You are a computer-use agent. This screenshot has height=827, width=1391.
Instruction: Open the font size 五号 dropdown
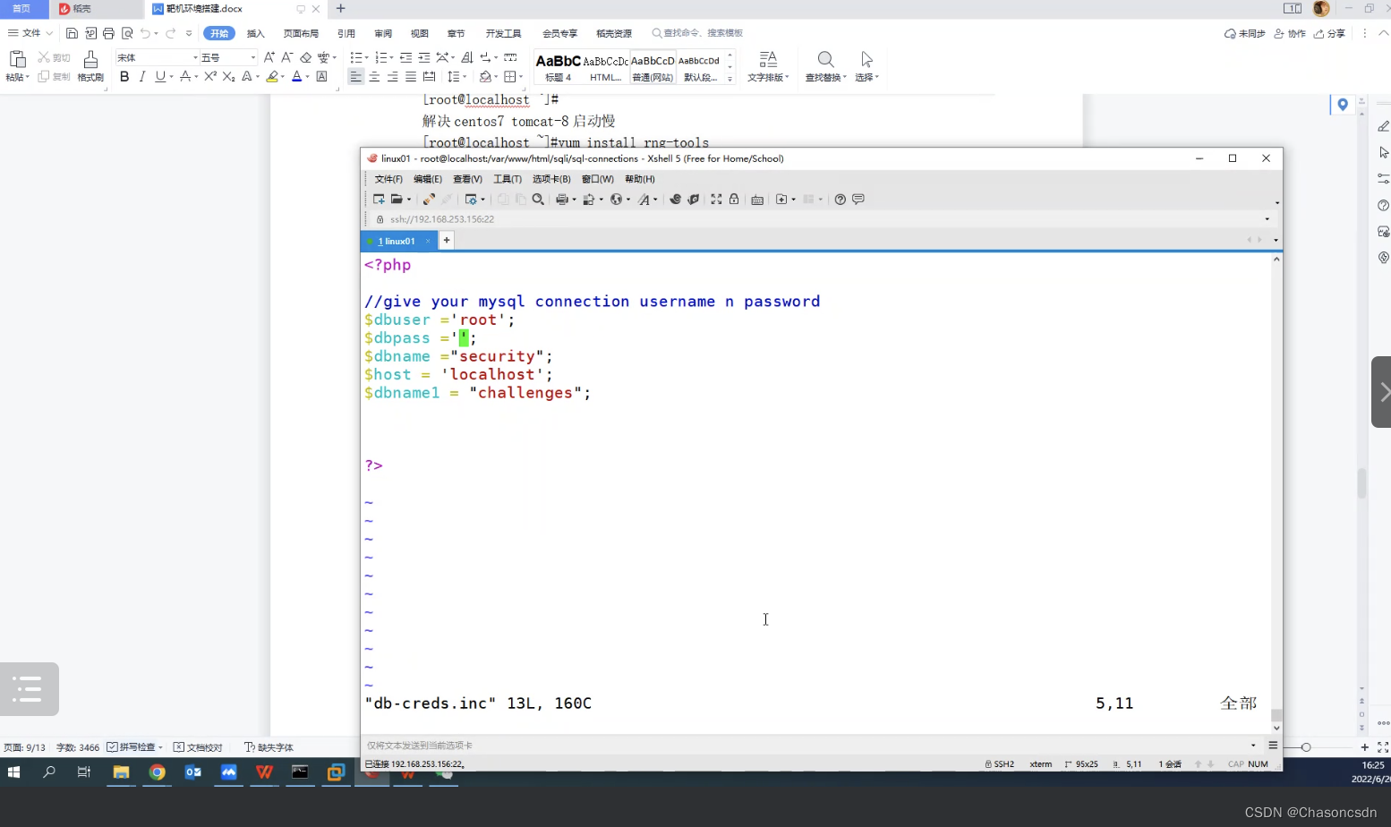click(x=252, y=57)
